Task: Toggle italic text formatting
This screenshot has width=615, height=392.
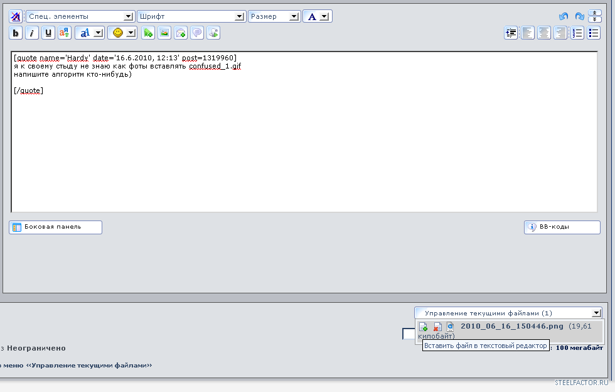Action: point(32,33)
